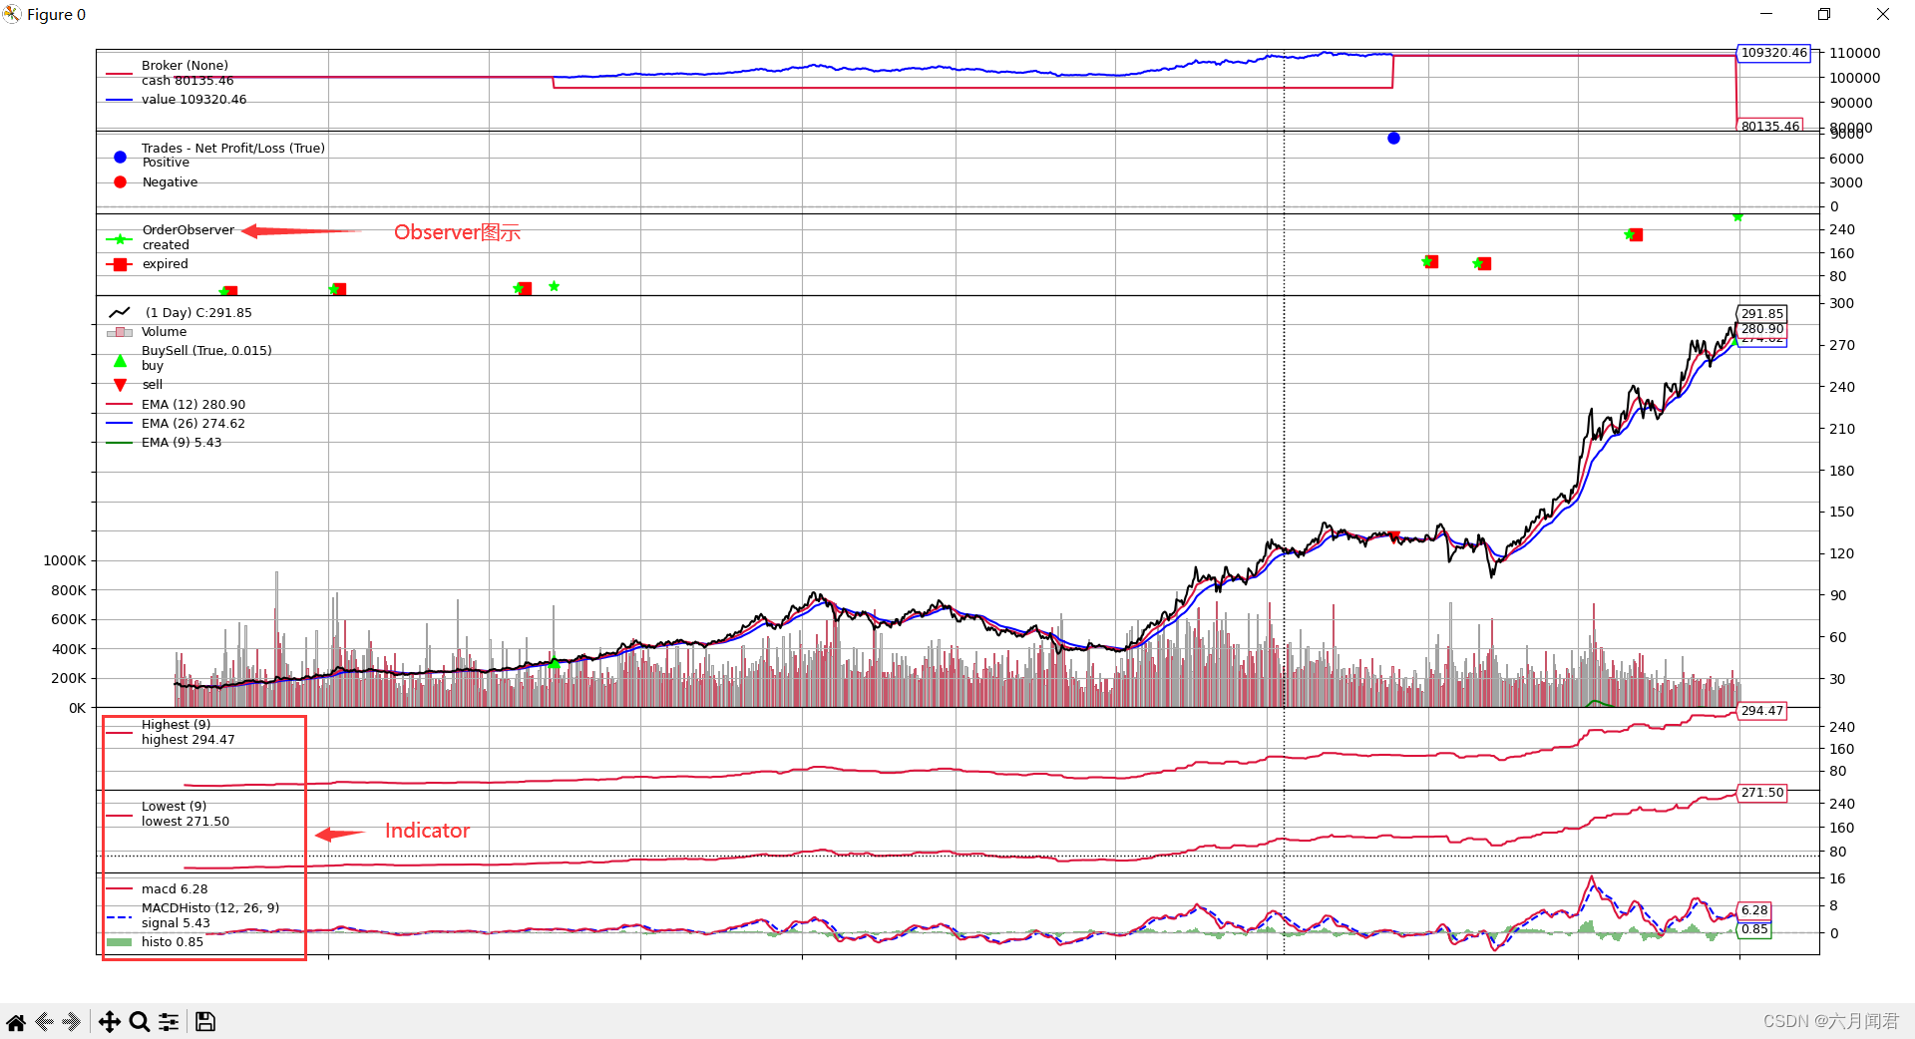Click the Trades - Net Profit/Loss legend title
This screenshot has width=1915, height=1039.
click(233, 148)
